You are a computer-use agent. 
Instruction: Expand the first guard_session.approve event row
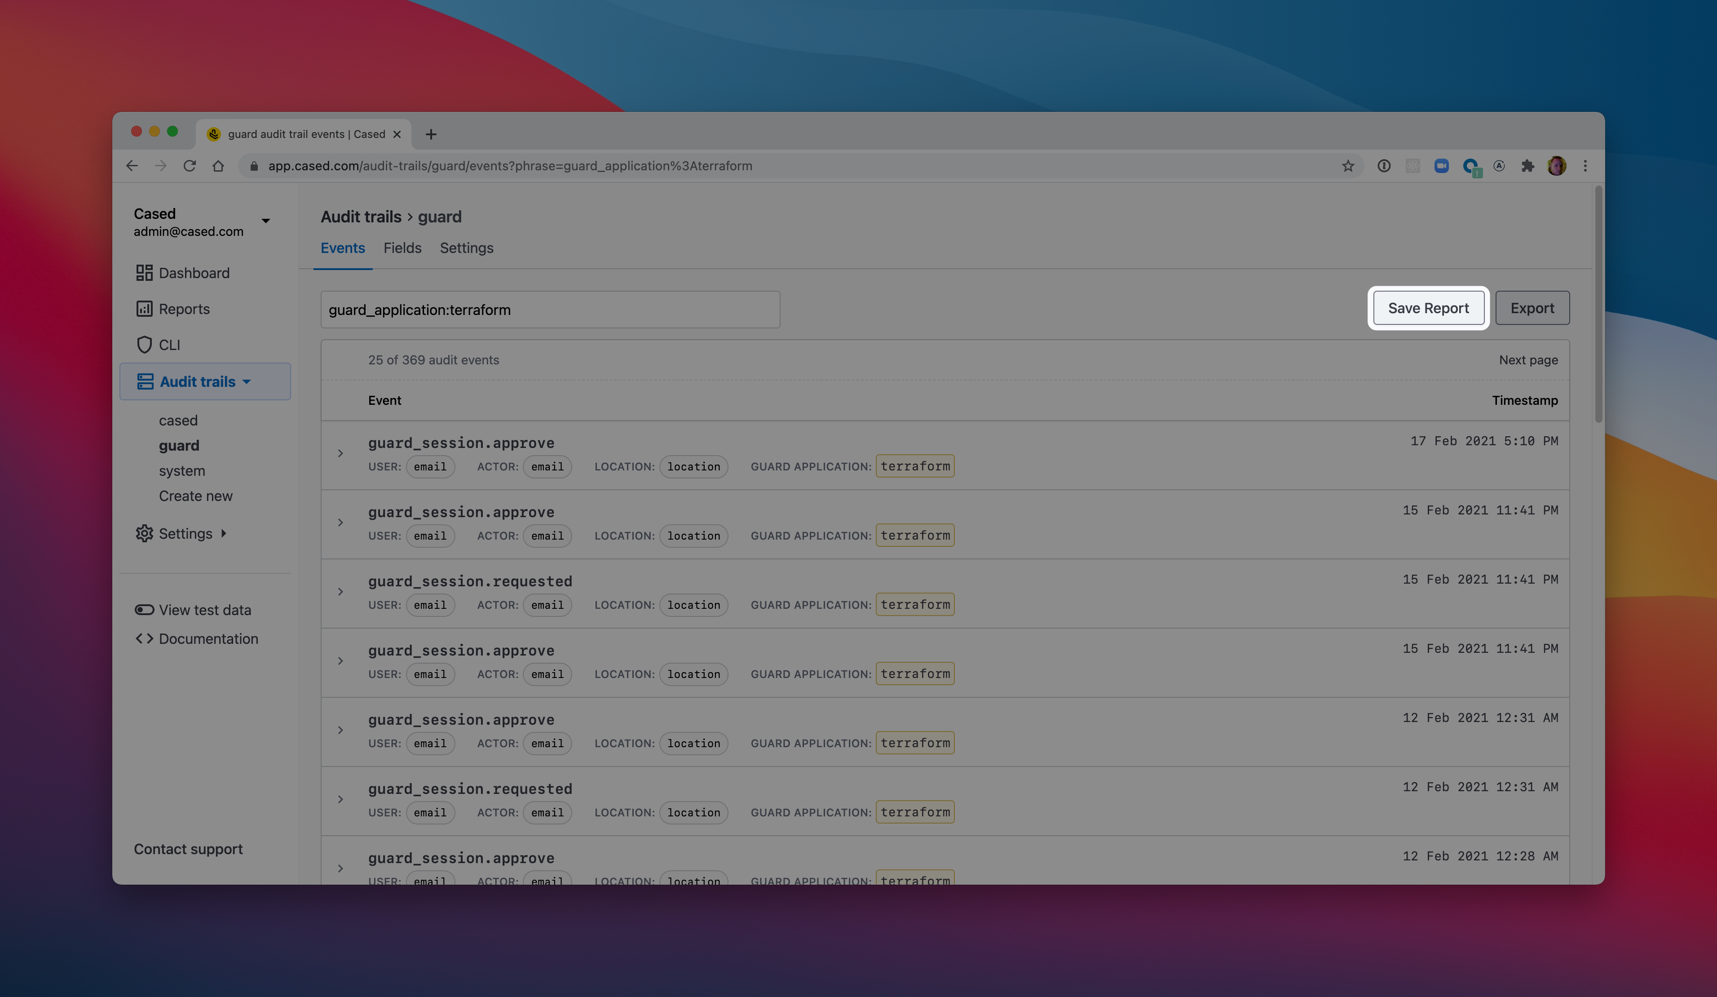(340, 454)
